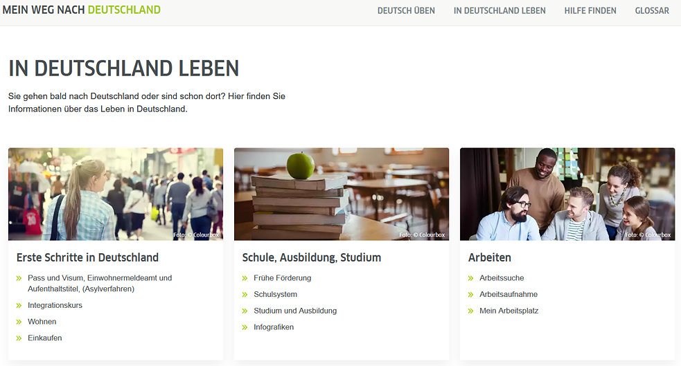
Task: Click the arrow bullet before Einkaufen
Action: coord(19,339)
